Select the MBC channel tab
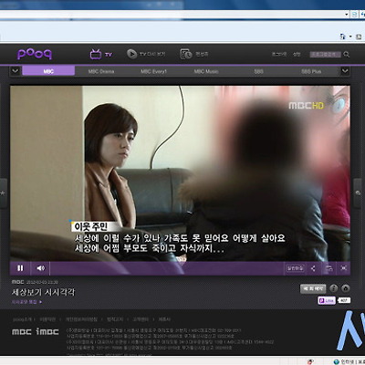Viewport: 365px width, 365px height. (48, 71)
